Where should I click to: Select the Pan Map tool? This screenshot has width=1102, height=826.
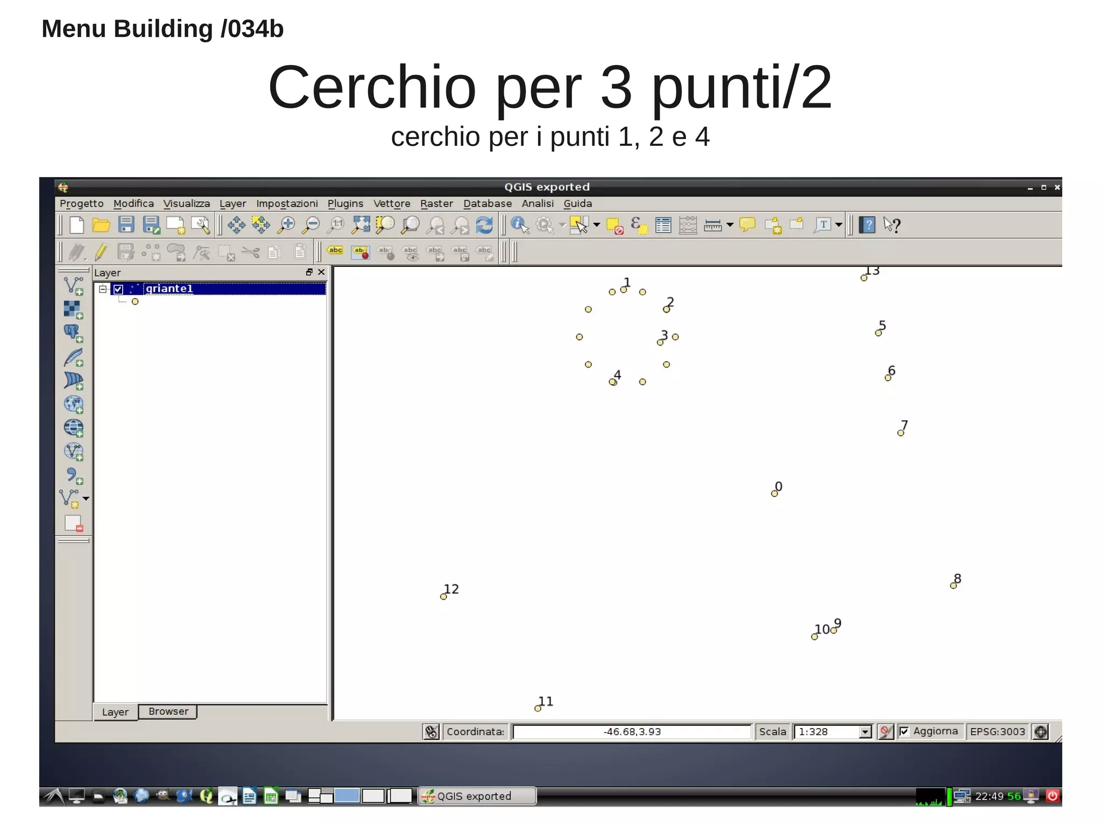[236, 225]
